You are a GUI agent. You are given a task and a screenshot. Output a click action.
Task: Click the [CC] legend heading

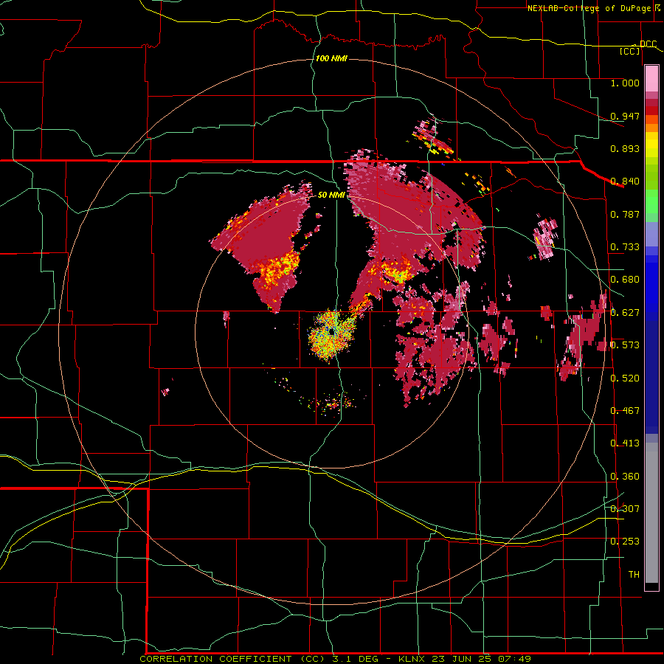630,51
